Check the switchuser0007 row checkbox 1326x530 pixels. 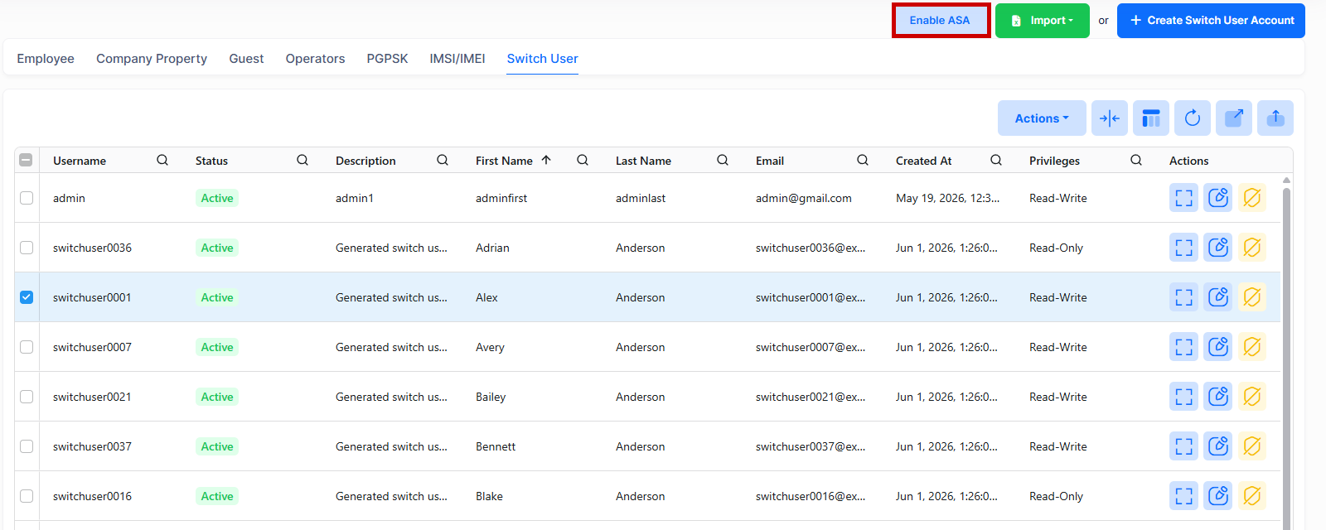point(27,347)
